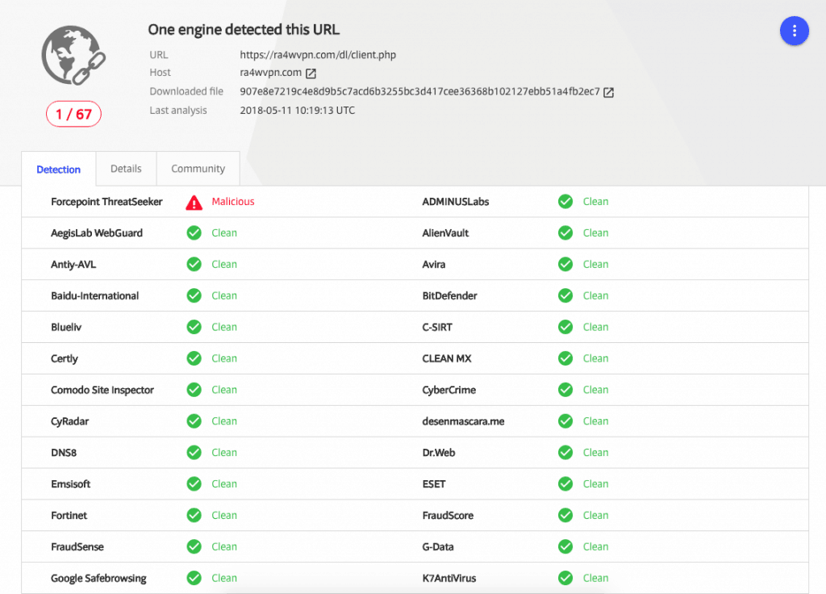826x594 pixels.
Task: Click the CLEAN MX engine name
Action: coord(446,358)
